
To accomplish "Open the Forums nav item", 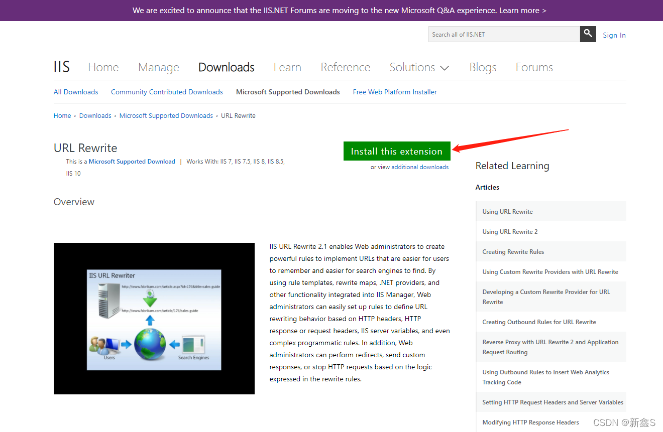I will (534, 67).
